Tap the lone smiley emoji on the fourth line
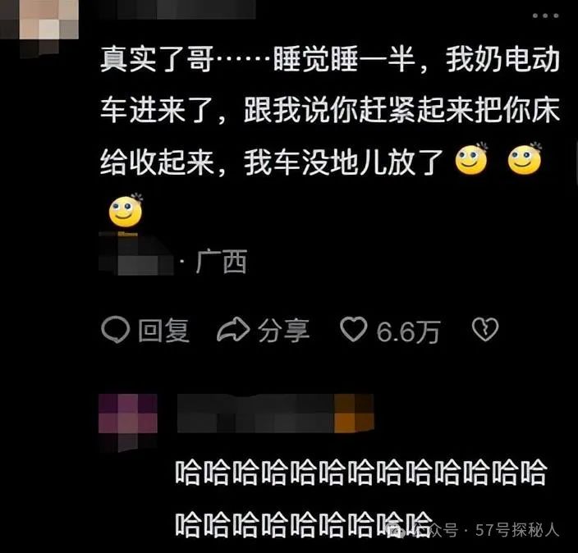The image size is (578, 553). coord(126,211)
